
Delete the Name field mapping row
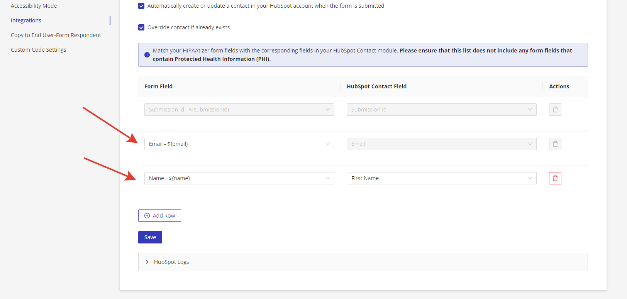click(555, 178)
